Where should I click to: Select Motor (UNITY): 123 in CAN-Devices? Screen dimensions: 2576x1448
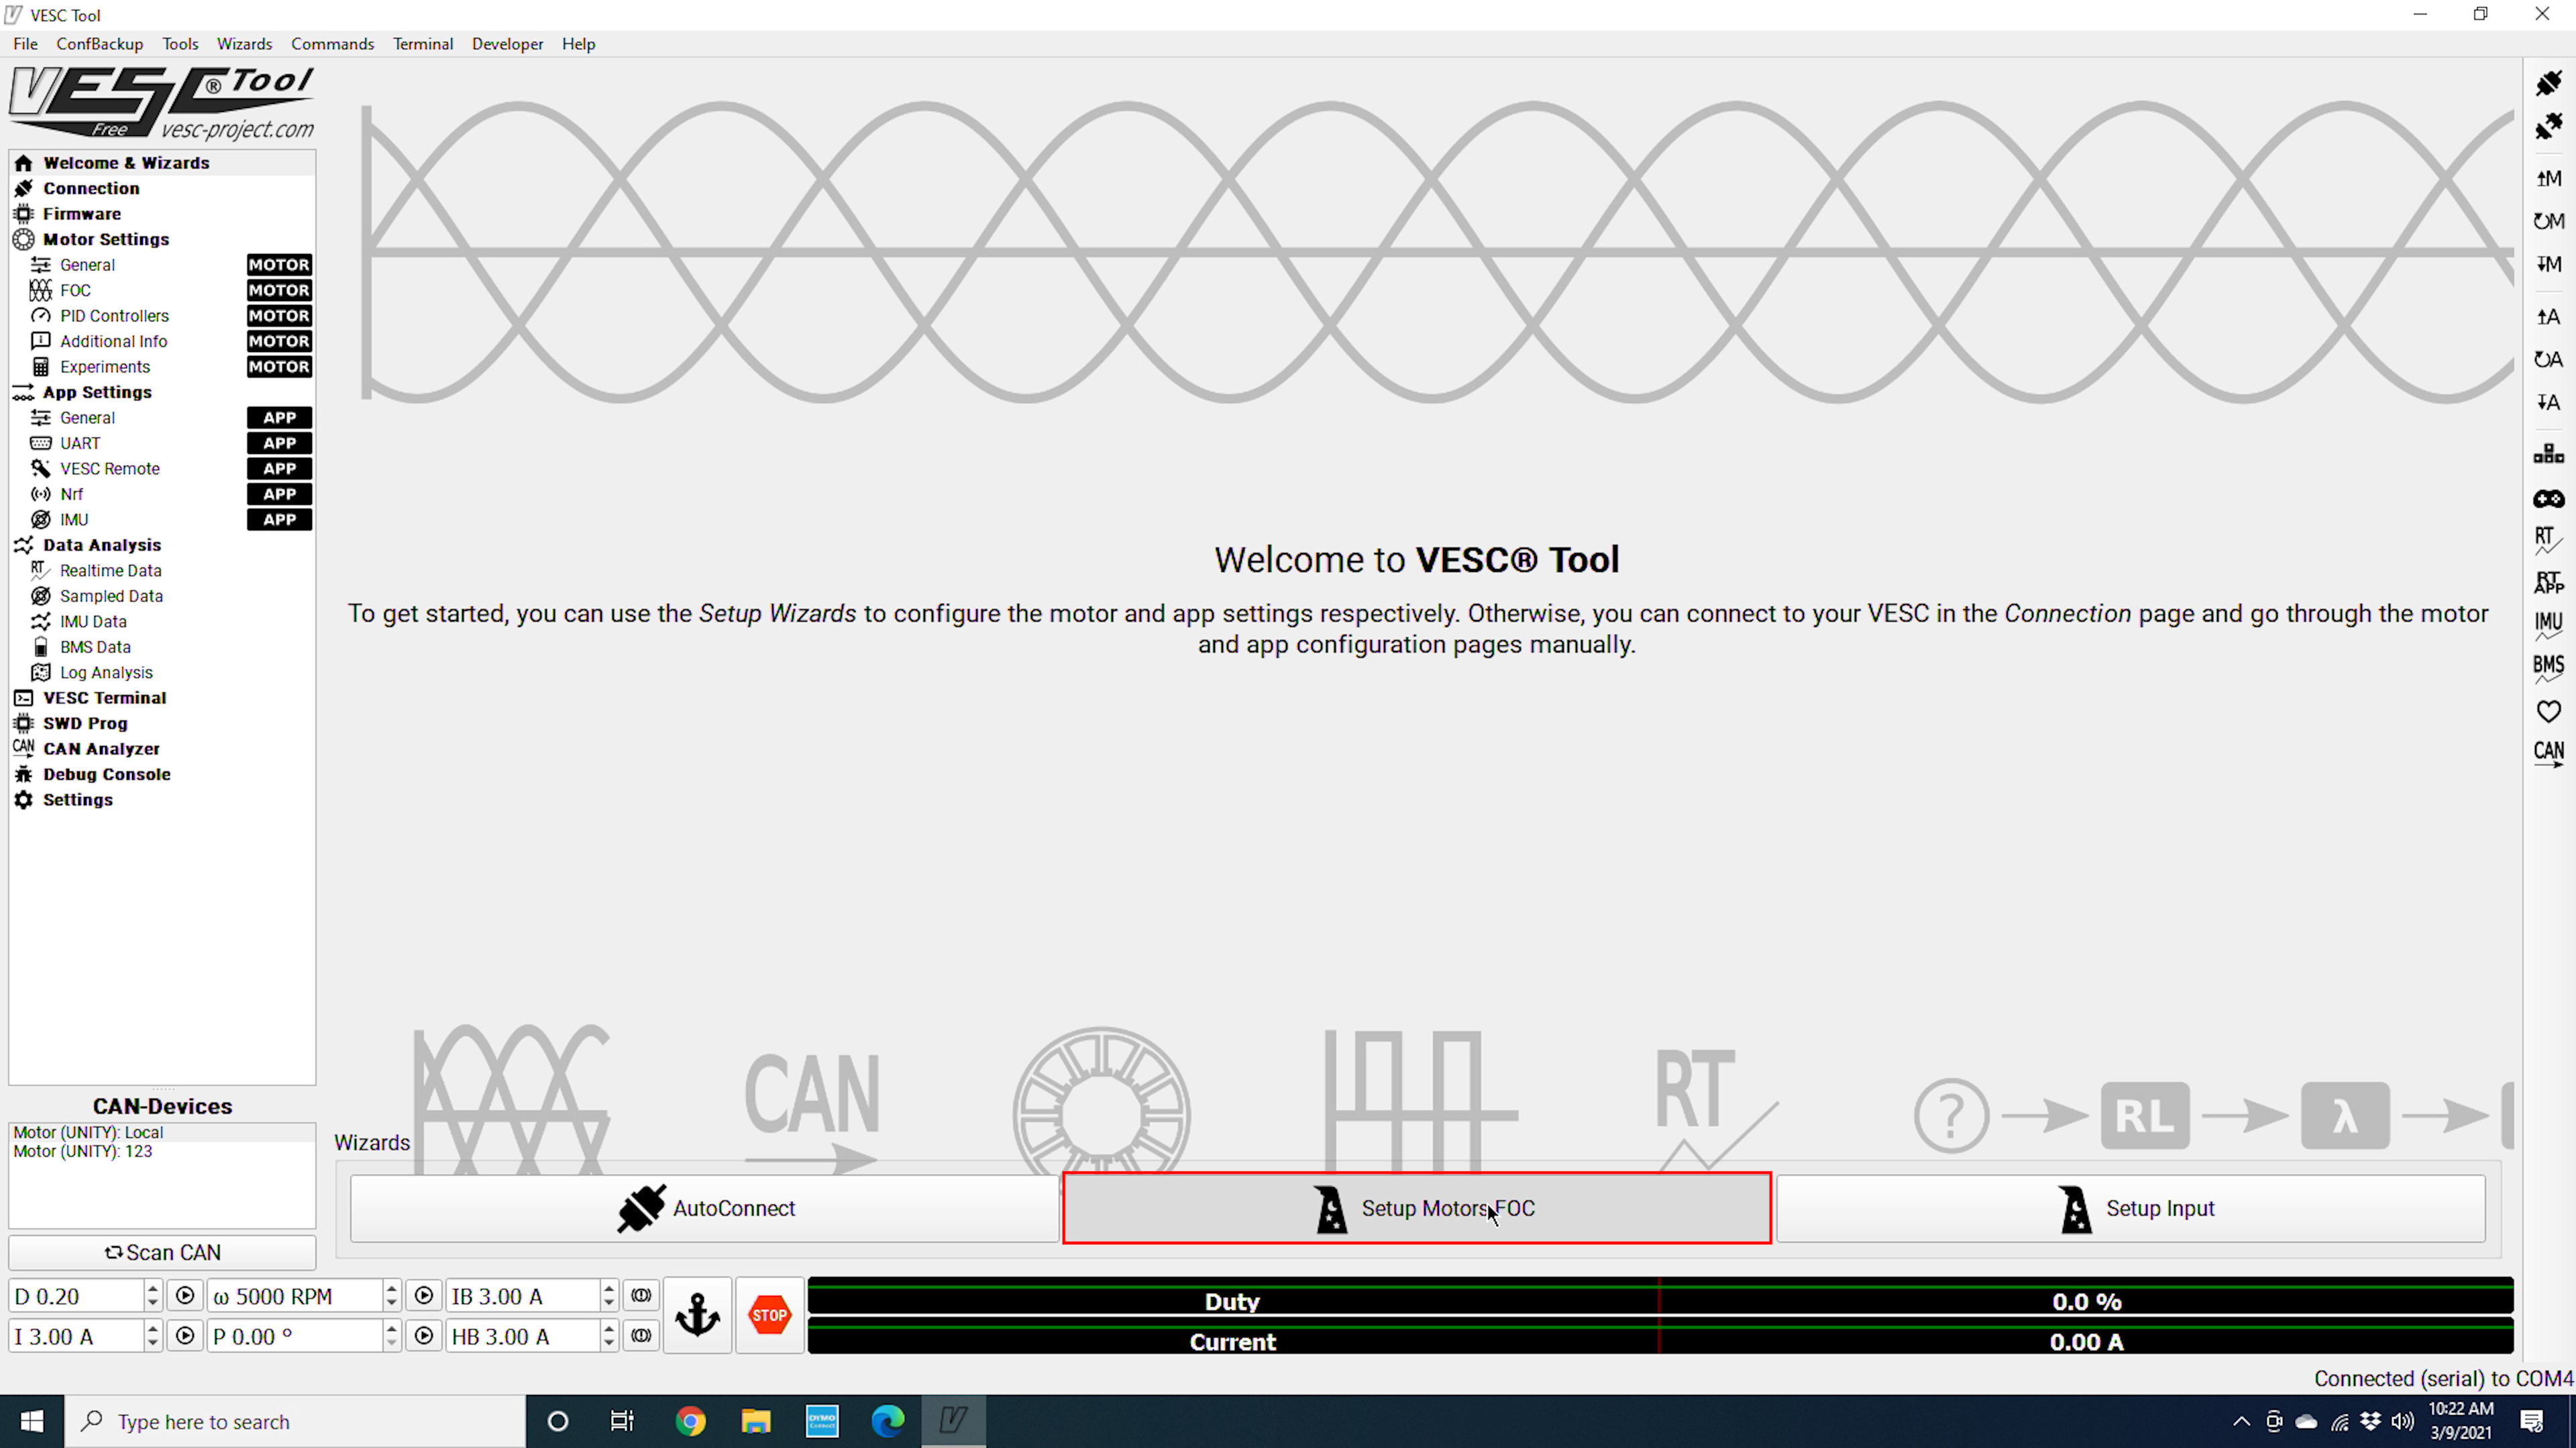(x=162, y=1151)
